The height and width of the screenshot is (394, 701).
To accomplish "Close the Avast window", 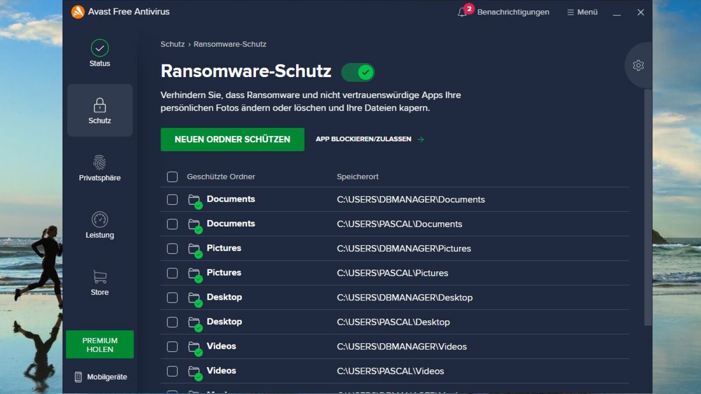I will (x=641, y=12).
